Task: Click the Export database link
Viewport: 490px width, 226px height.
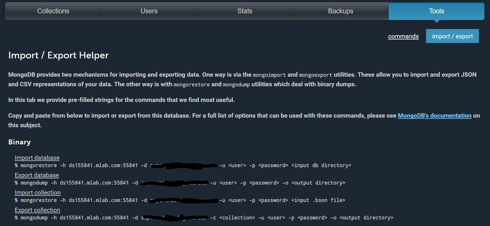Action: pos(37,175)
